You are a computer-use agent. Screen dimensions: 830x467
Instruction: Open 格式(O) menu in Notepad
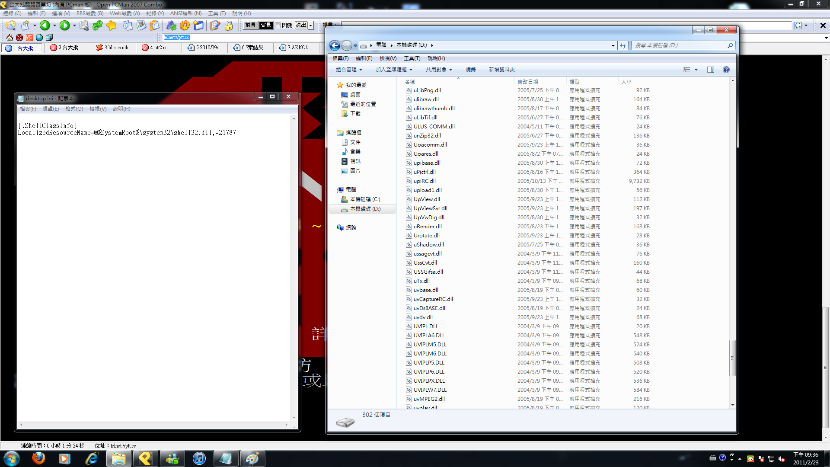[x=74, y=109]
